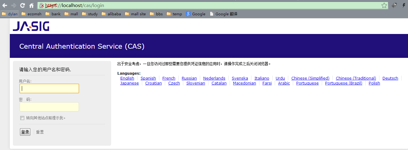Click the Central Authentication Service (CAS) heading

point(82,46)
